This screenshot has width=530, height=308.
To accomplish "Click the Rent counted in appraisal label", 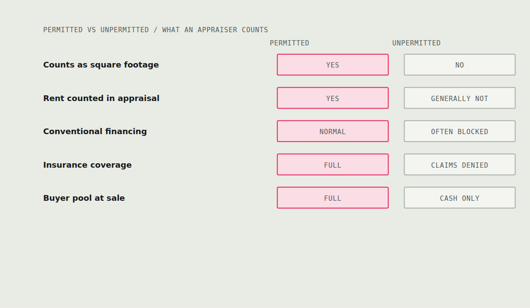I will [x=101, y=98].
